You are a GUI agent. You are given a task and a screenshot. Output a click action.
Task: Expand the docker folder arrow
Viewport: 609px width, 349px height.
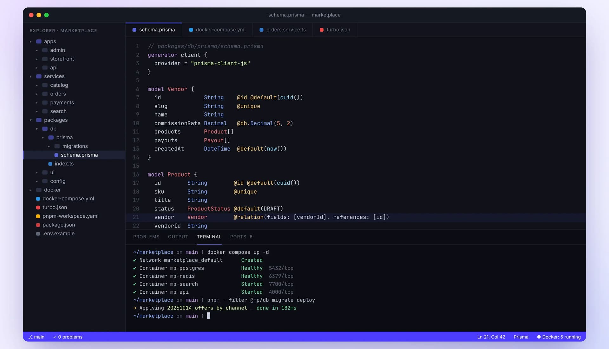click(x=31, y=190)
